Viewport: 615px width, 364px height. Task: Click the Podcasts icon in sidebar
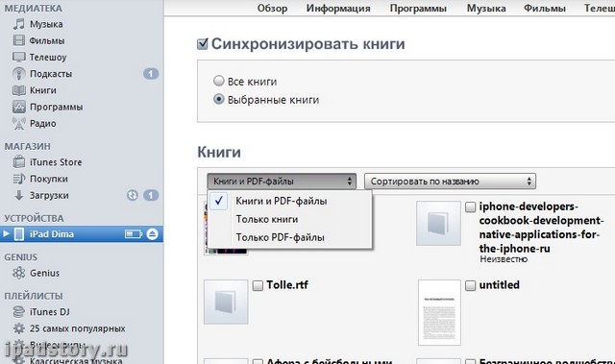pos(19,74)
